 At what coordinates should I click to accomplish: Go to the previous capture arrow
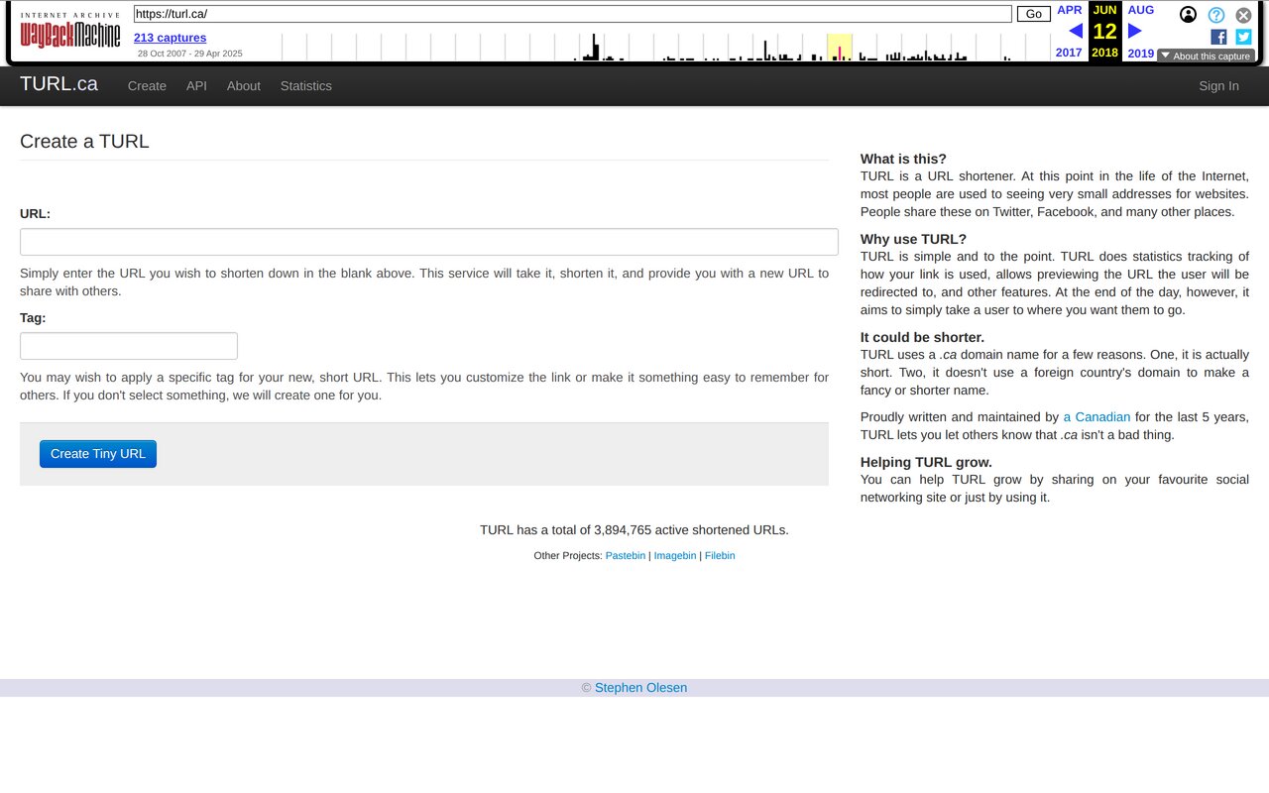(x=1076, y=31)
